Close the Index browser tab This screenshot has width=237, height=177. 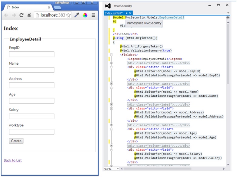click(x=49, y=7)
